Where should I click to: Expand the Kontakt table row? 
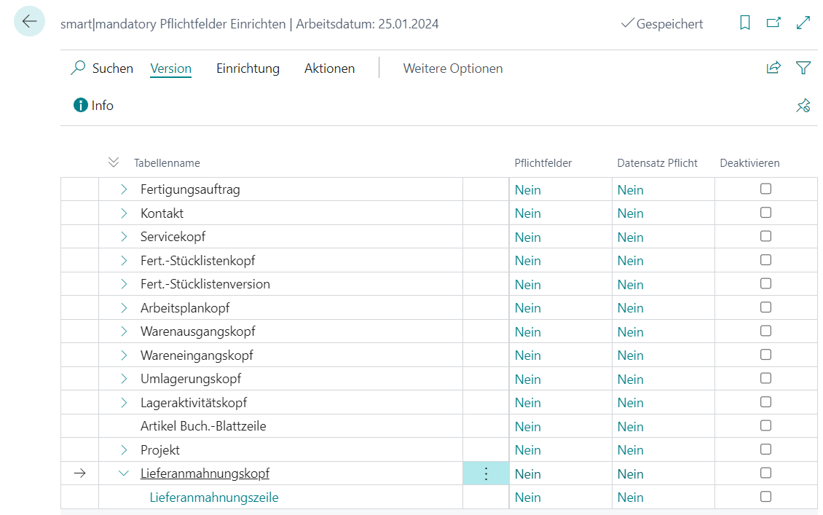coord(124,213)
